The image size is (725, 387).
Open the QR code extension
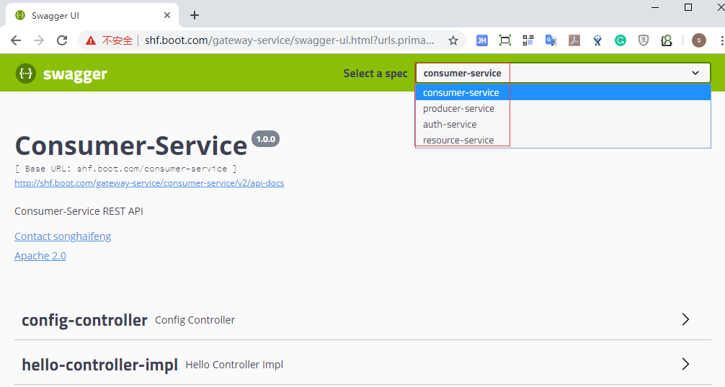click(x=528, y=40)
